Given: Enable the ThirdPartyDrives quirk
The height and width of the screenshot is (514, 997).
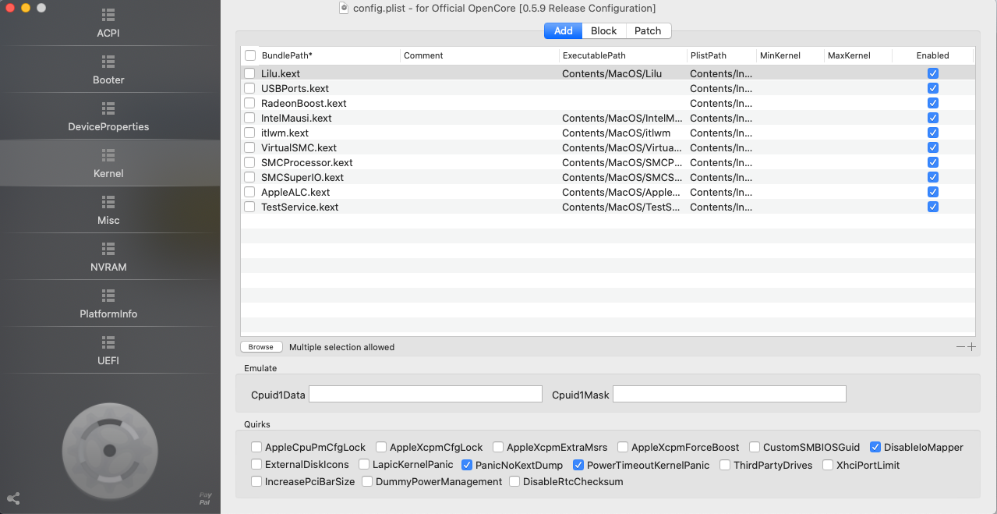Looking at the screenshot, I should 725,464.
